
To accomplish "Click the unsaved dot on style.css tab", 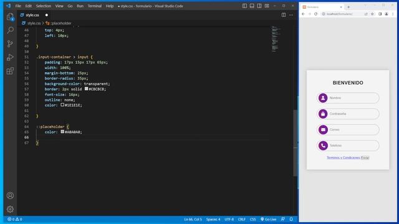I will coord(47,15).
